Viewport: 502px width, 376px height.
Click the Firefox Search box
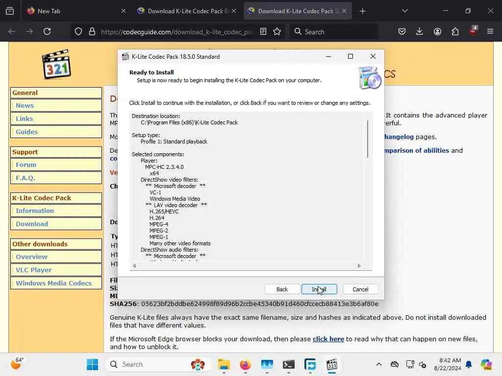click(x=334, y=32)
